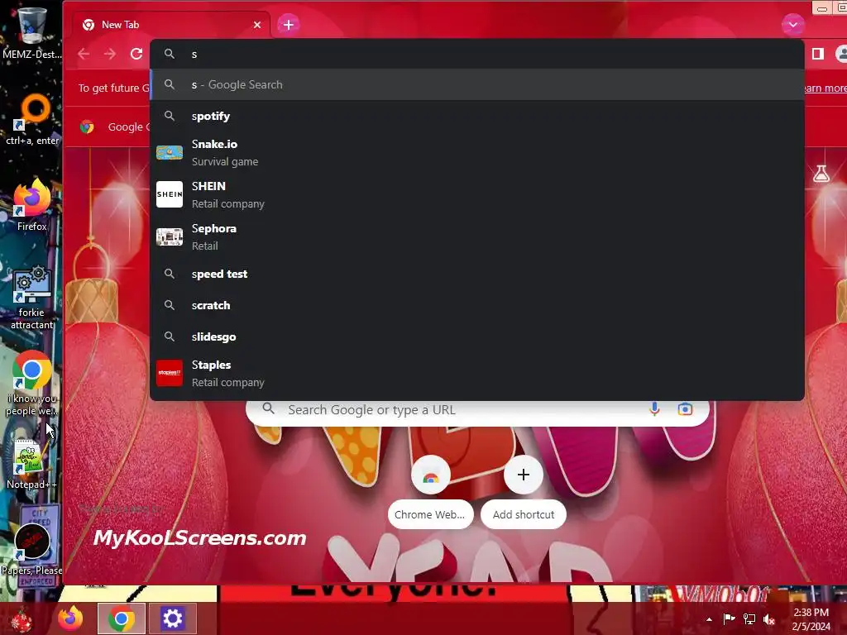Click the SHEIN logo thumbnail

pyautogui.click(x=170, y=194)
